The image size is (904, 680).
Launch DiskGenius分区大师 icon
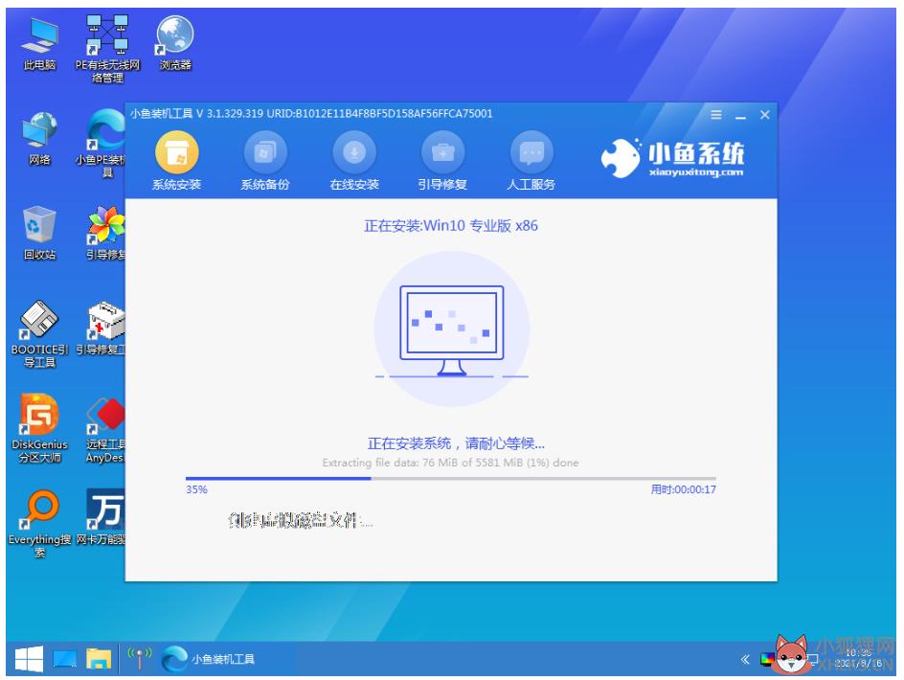pyautogui.click(x=40, y=428)
